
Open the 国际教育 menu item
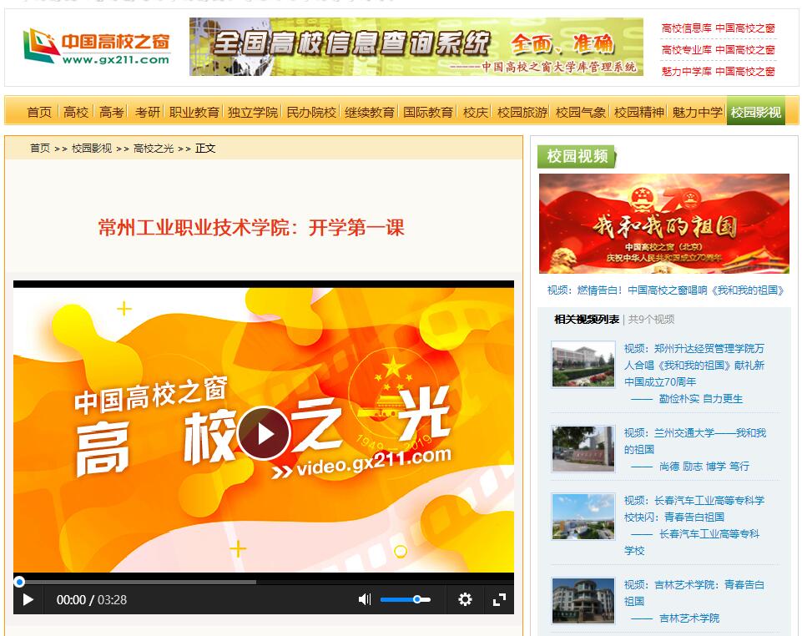click(x=427, y=112)
